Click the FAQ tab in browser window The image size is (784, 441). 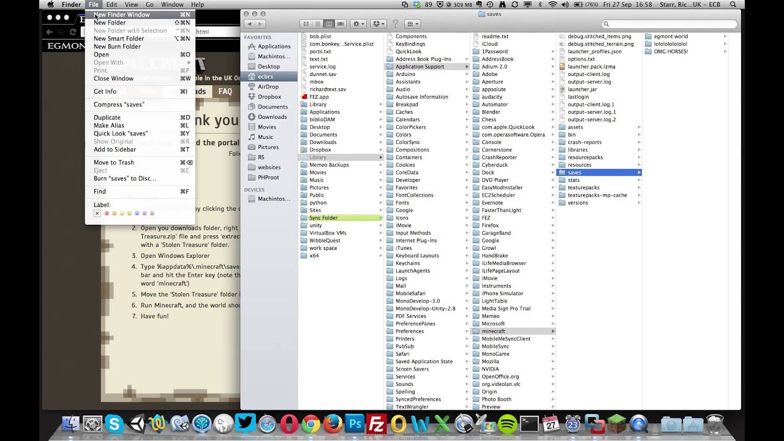point(225,91)
